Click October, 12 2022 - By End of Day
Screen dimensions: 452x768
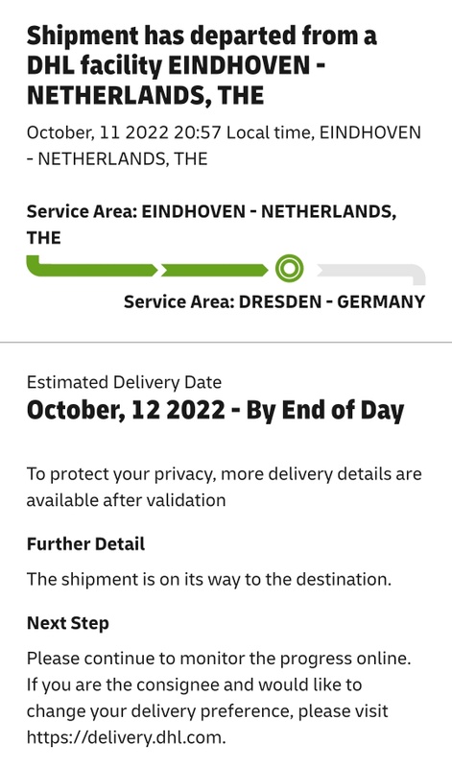(x=216, y=411)
